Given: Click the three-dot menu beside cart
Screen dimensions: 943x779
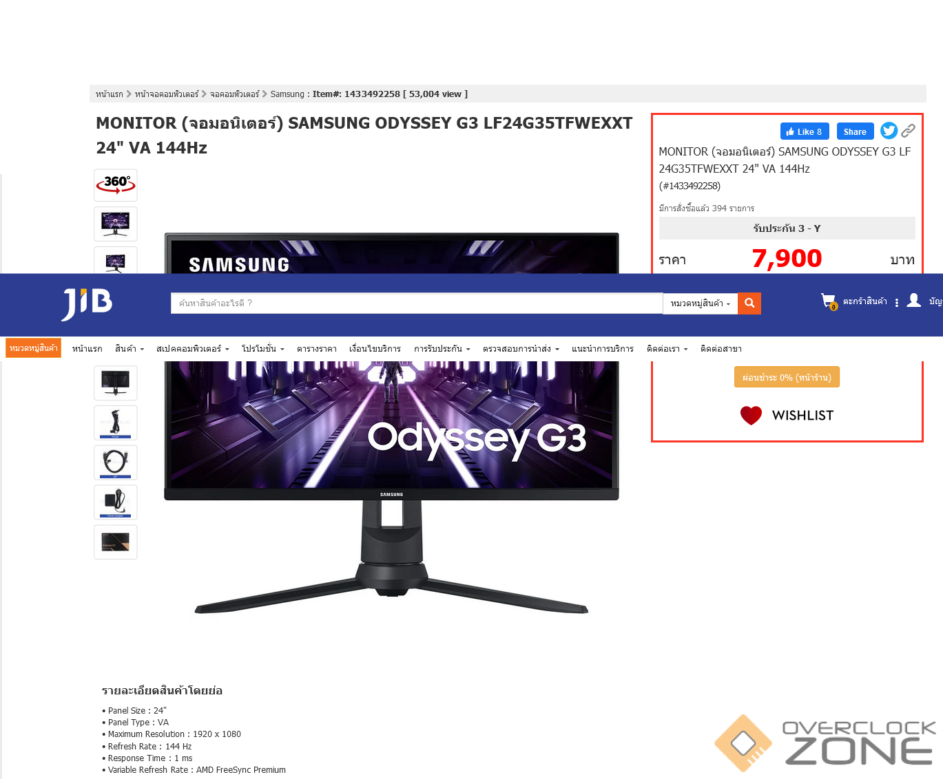Looking at the screenshot, I should tap(896, 303).
